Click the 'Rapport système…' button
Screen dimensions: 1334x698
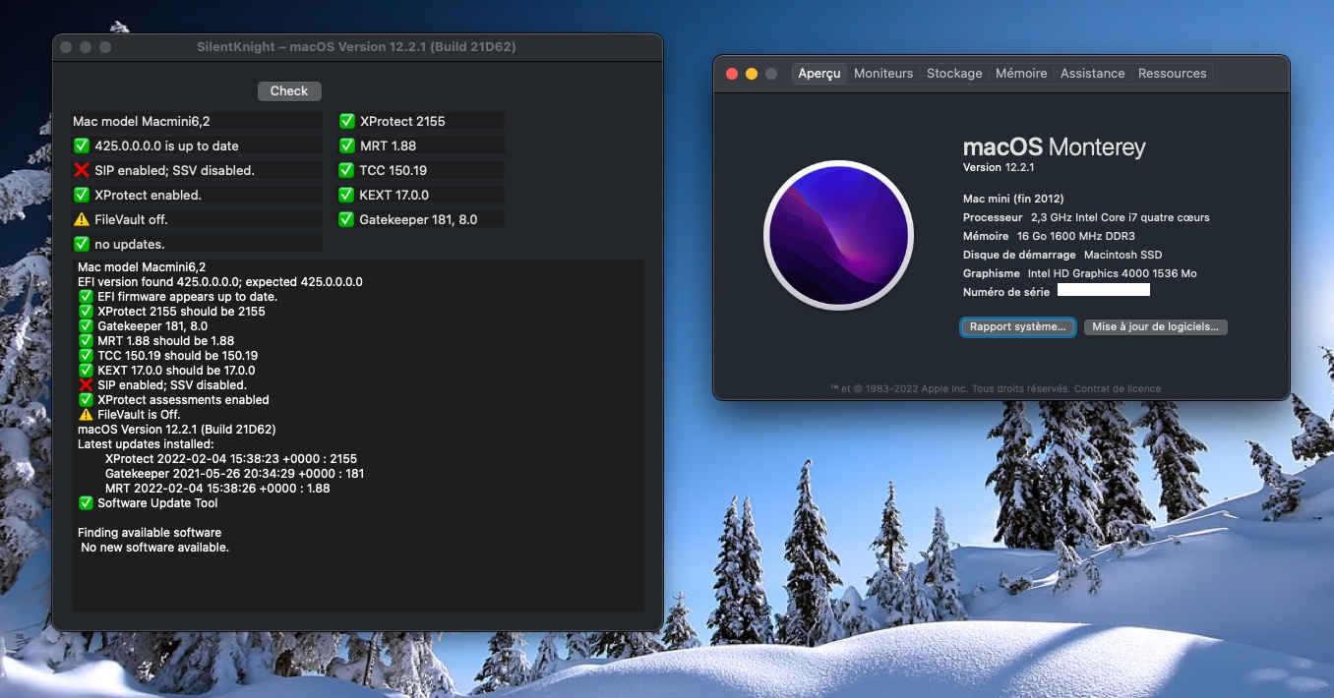[1018, 326]
